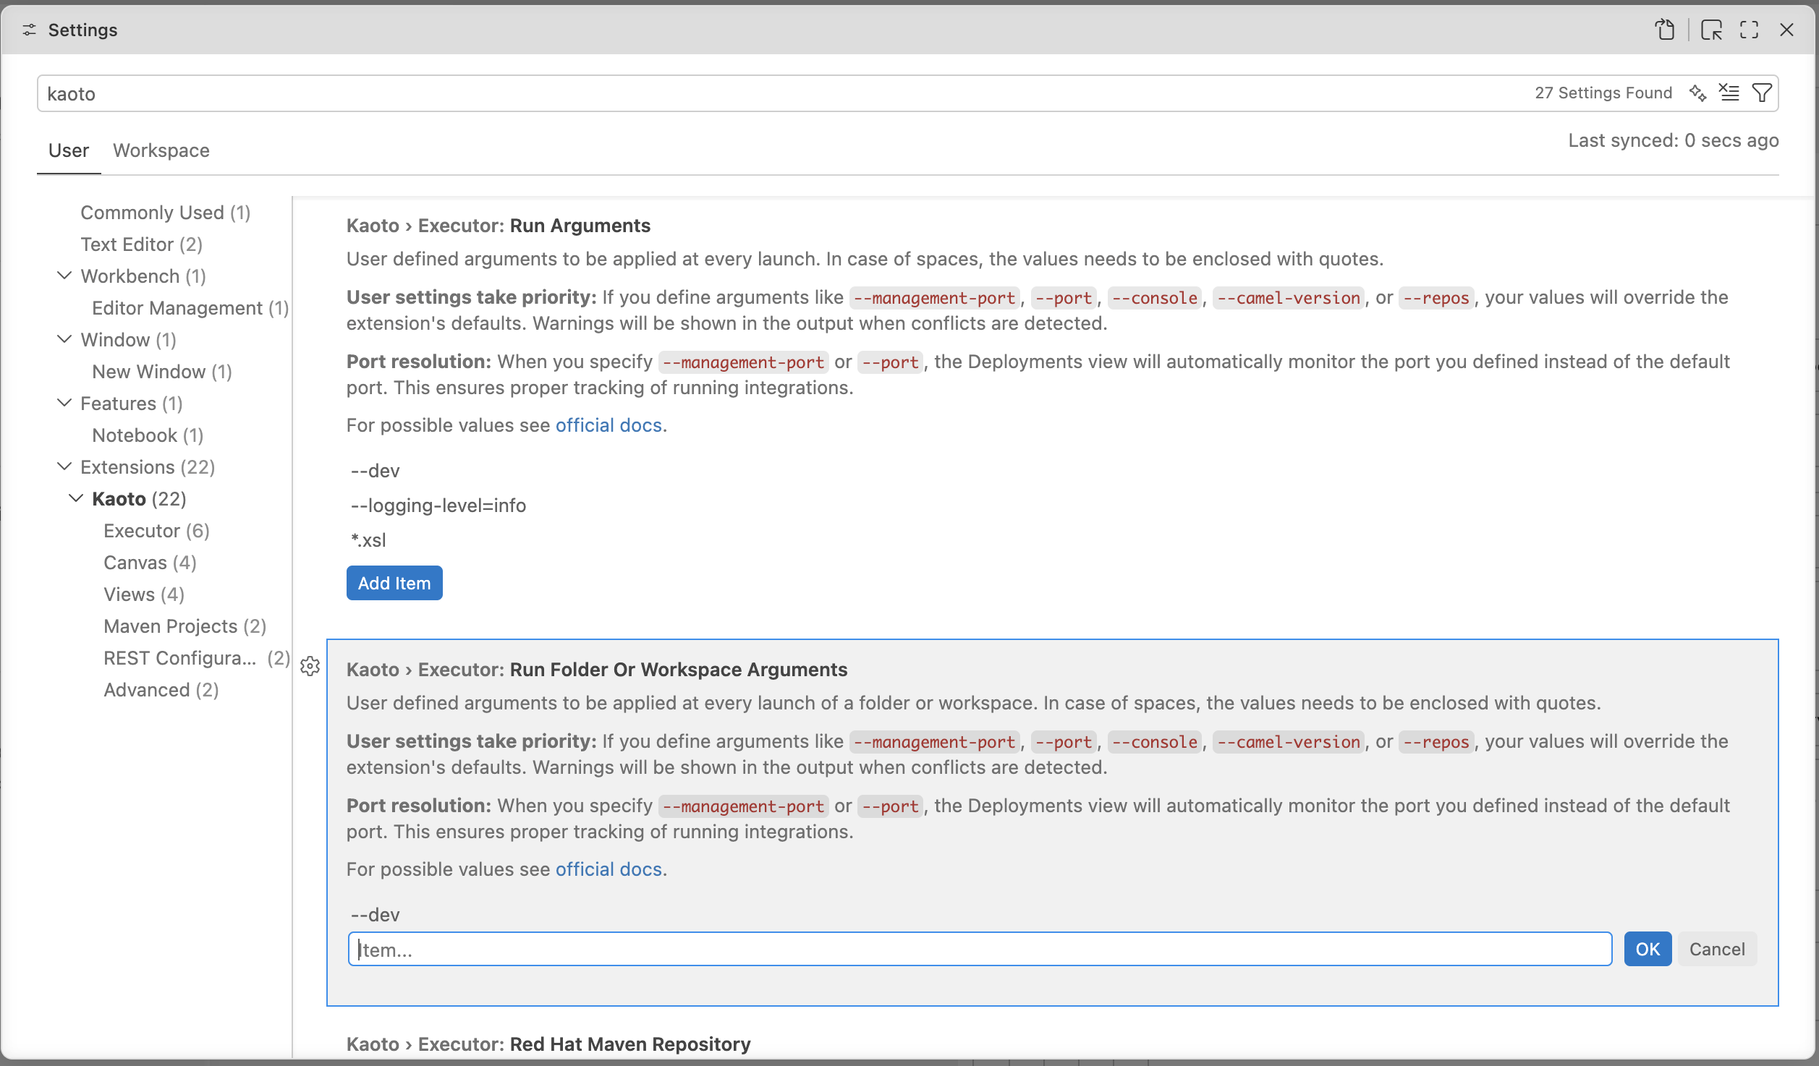This screenshot has width=1819, height=1066.
Task: Collapse the Kaoto tree section
Action: pyautogui.click(x=76, y=498)
